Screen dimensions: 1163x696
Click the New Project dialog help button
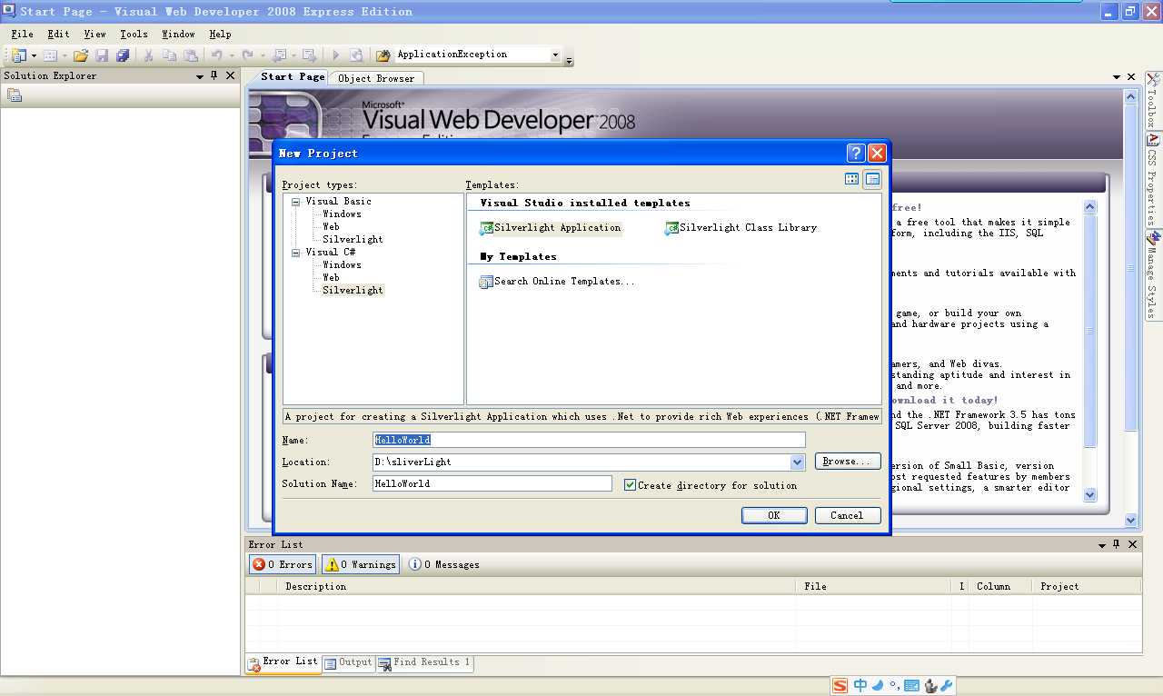tap(856, 153)
